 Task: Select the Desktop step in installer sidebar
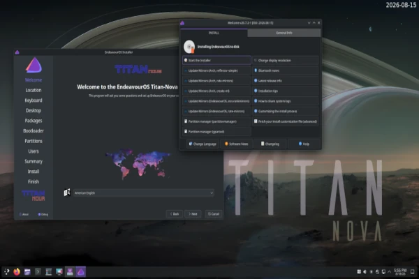point(34,110)
